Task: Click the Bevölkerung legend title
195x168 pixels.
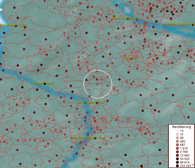Action: (x=182, y=127)
